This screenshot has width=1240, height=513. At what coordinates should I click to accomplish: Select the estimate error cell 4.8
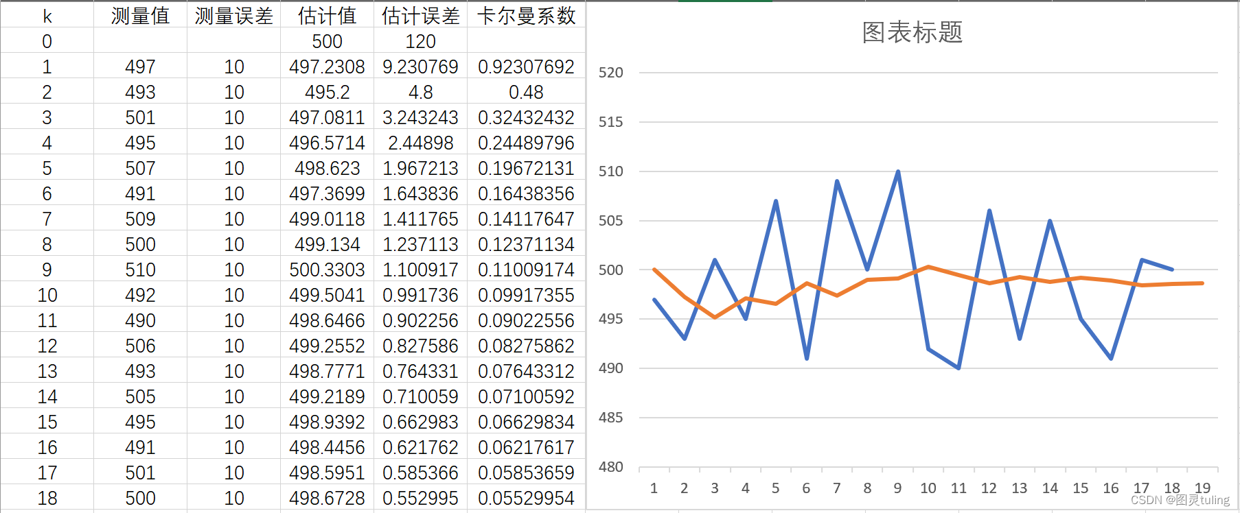[x=420, y=92]
